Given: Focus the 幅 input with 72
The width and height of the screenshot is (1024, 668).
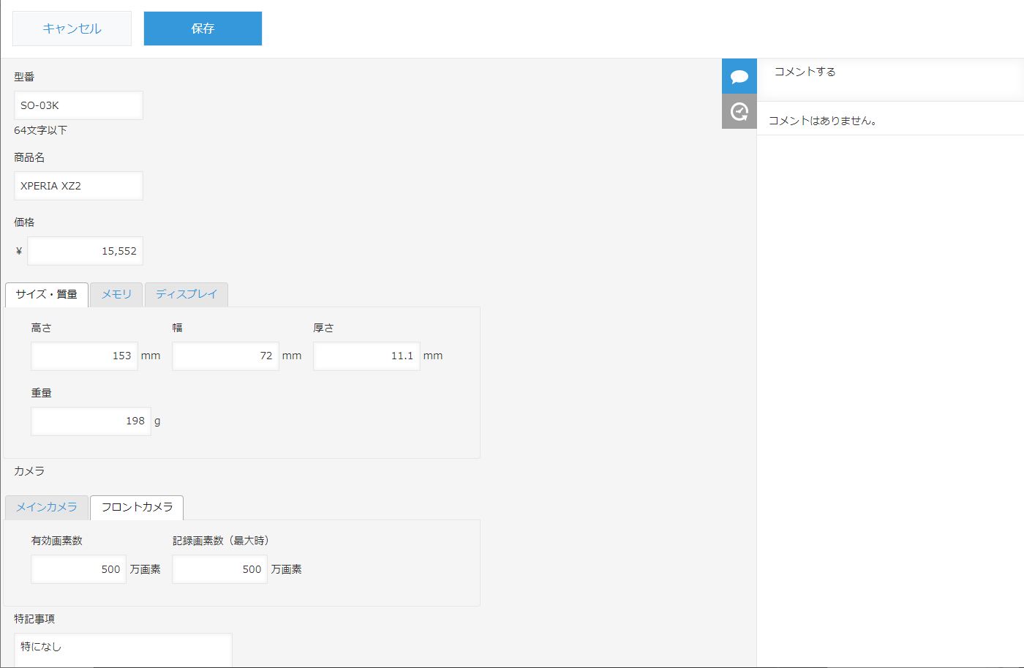Looking at the screenshot, I should click(225, 356).
